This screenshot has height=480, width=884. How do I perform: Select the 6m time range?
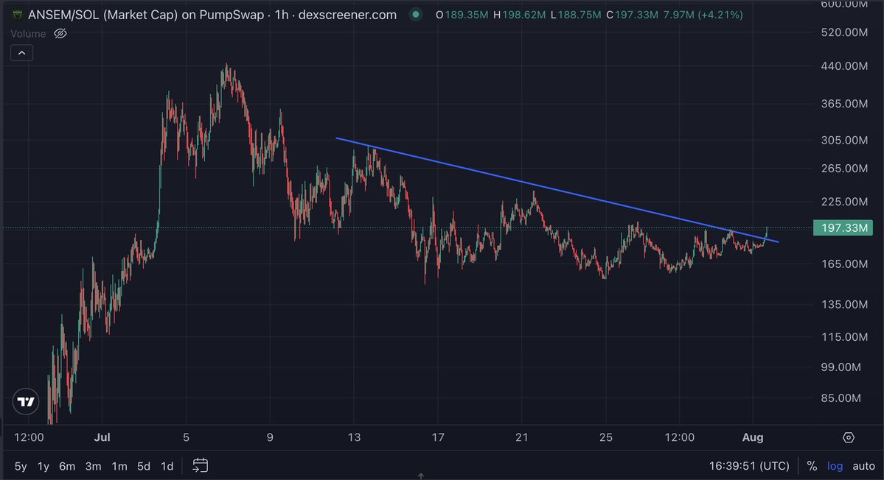click(67, 466)
